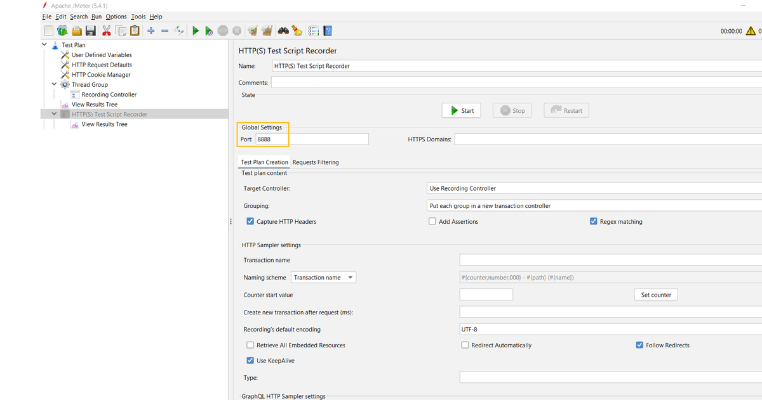
Task: Enable the Add Assertions checkbox
Action: click(432, 221)
